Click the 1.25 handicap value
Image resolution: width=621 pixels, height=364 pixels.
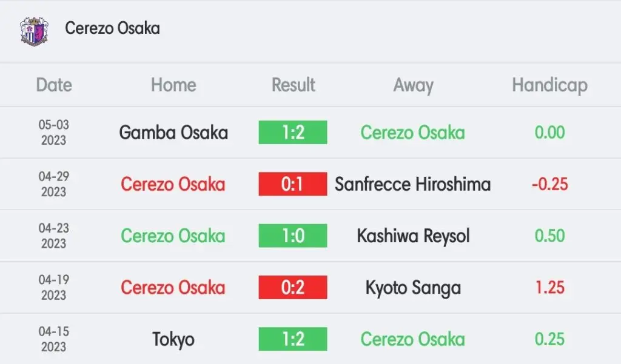pyautogui.click(x=549, y=288)
